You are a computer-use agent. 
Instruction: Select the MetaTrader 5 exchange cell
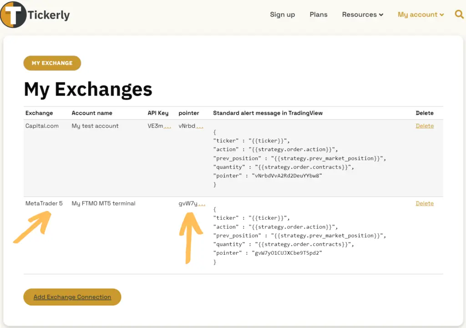(44, 203)
